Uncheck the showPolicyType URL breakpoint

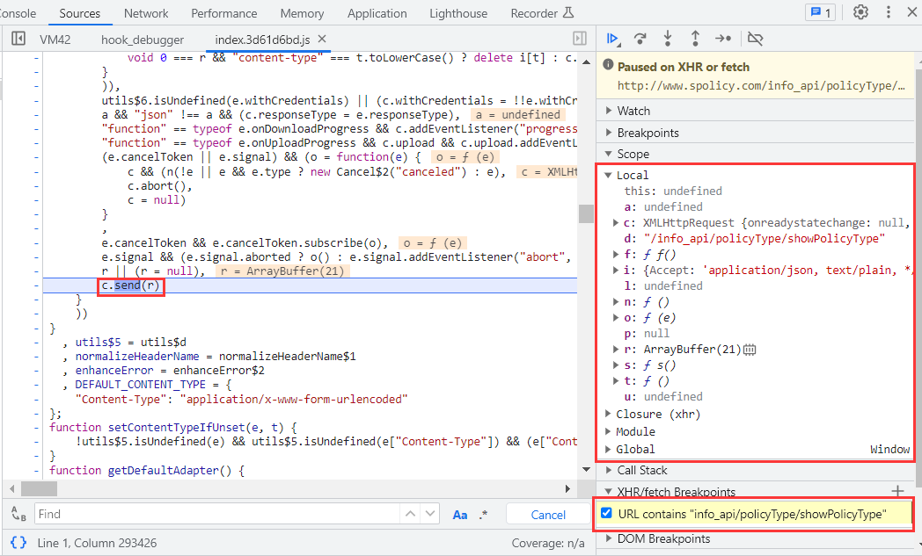tap(605, 514)
